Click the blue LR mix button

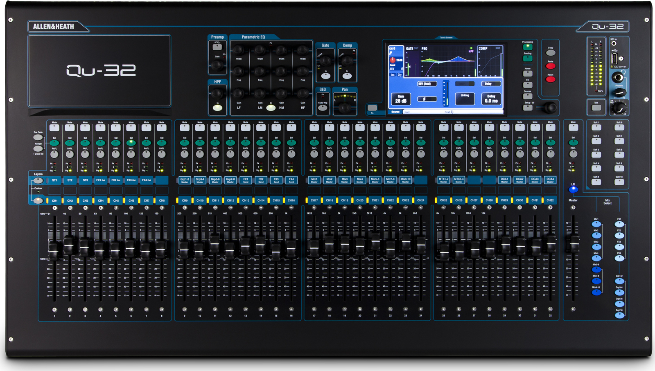[573, 189]
